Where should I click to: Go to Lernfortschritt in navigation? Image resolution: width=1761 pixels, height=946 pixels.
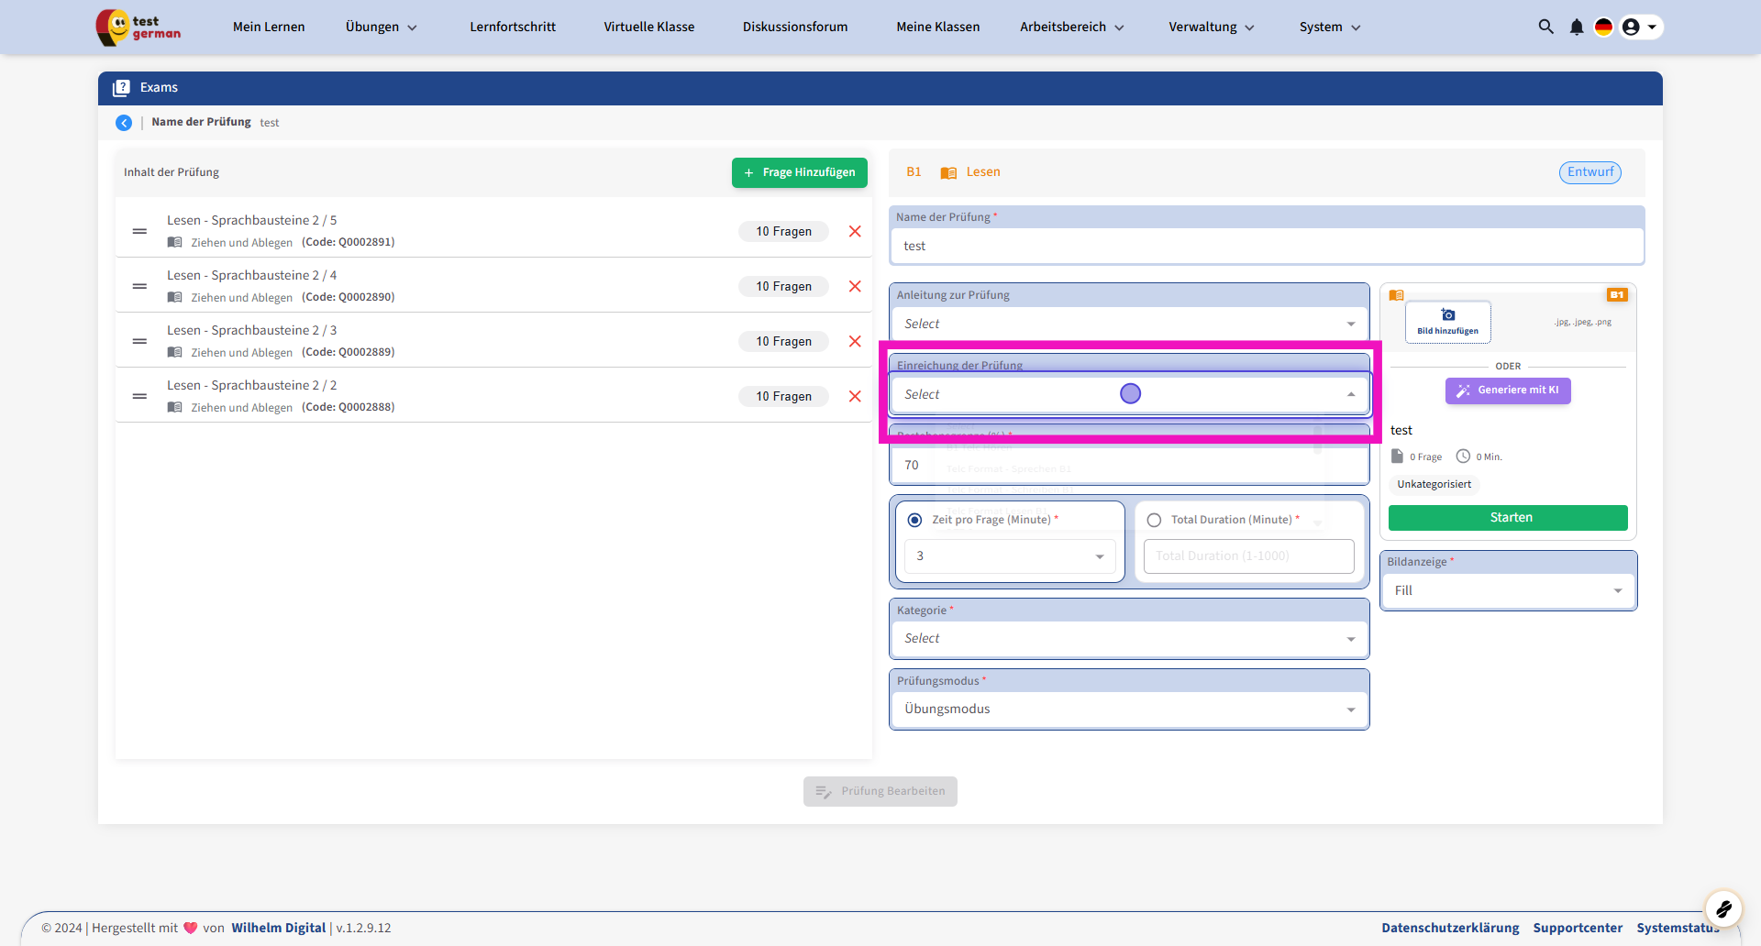pos(512,27)
